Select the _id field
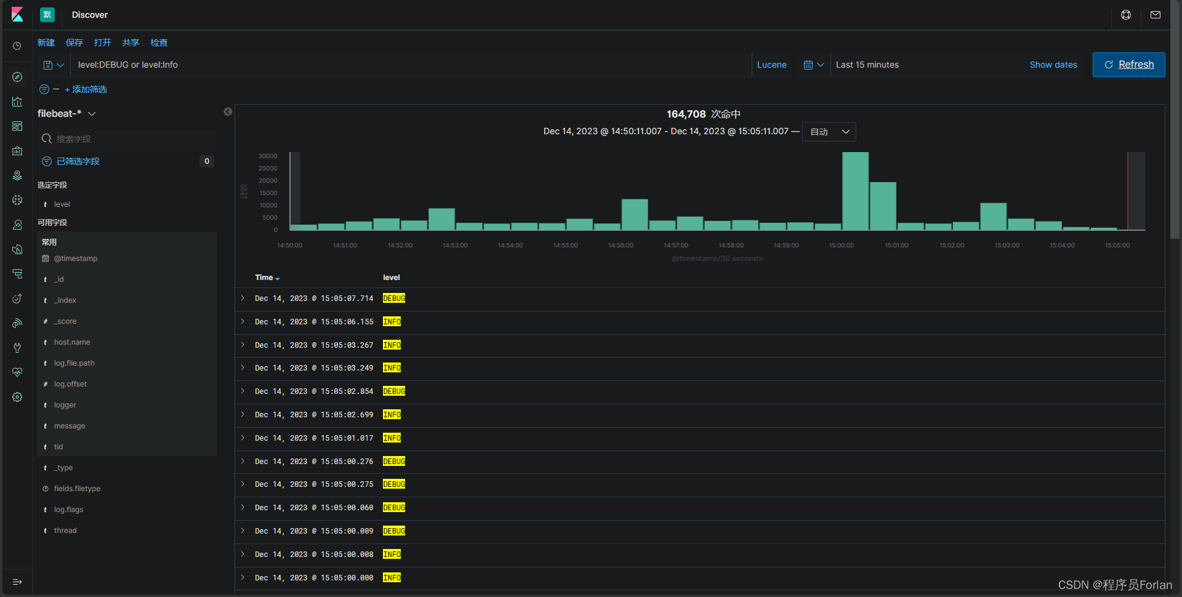The image size is (1182, 597). pyautogui.click(x=58, y=279)
